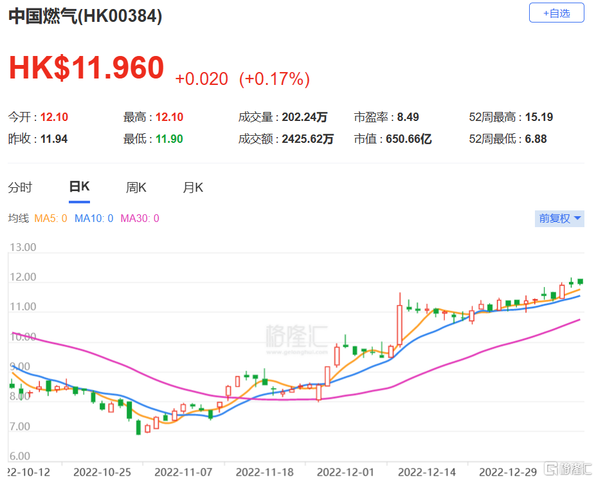Image resolution: width=596 pixels, height=480 pixels.
Task: Click the percent change (+0.17%)
Action: click(275, 79)
